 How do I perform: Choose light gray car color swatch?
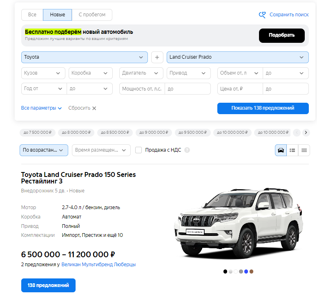(x=230, y=272)
